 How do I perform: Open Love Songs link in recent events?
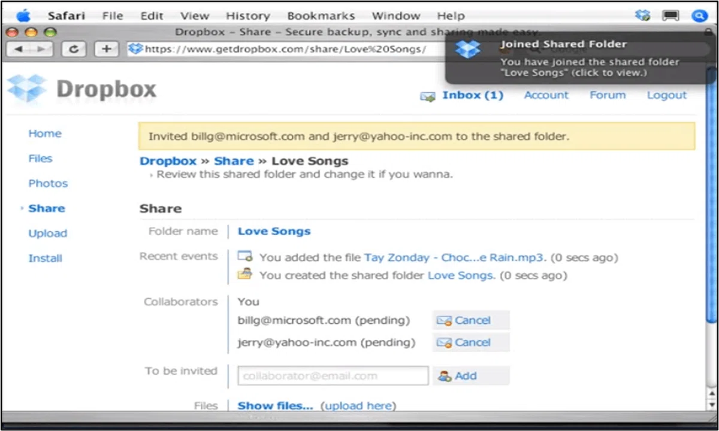(461, 276)
